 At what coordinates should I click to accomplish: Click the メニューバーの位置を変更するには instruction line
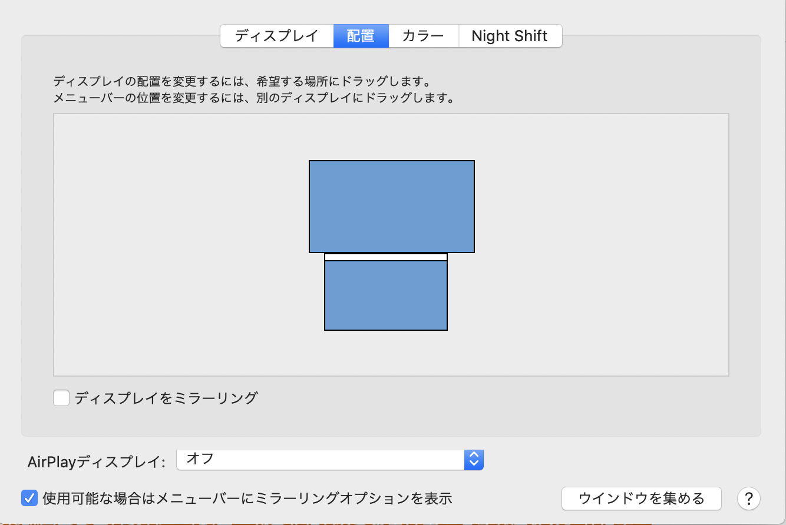tap(255, 98)
